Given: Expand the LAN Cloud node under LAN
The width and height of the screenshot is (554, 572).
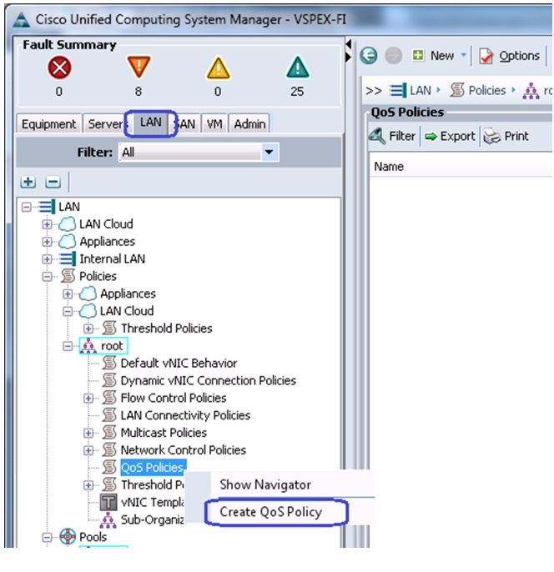Looking at the screenshot, I should point(47,224).
